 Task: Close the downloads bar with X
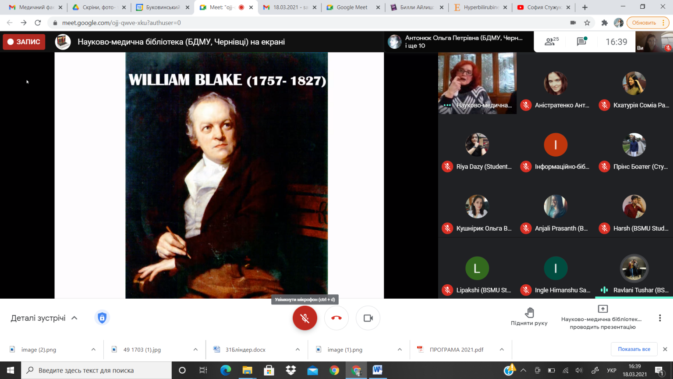(x=665, y=349)
